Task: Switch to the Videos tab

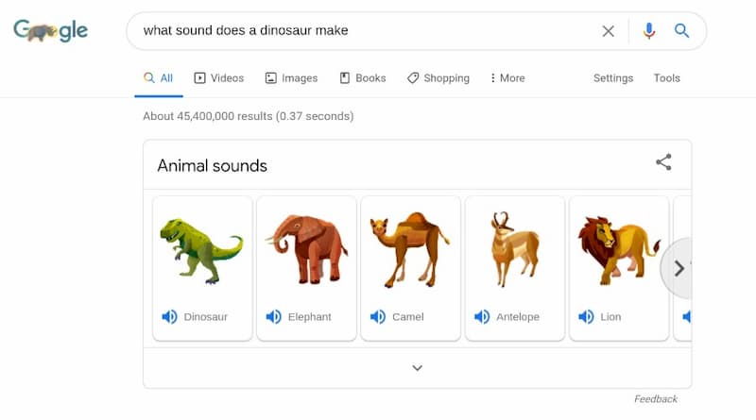Action: click(219, 78)
